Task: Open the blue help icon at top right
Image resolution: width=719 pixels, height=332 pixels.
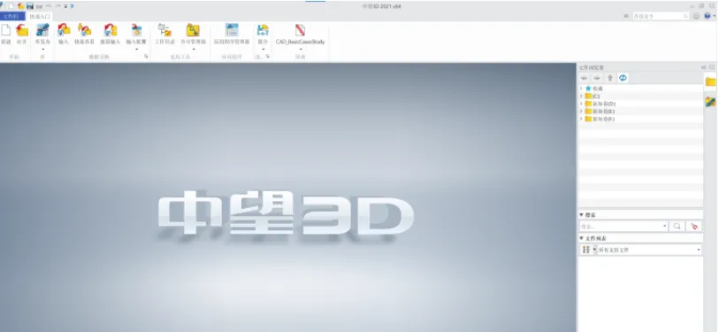Action: point(708,16)
